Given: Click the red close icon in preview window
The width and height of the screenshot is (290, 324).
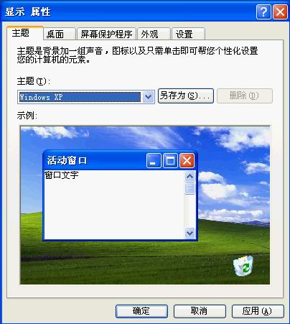Looking at the screenshot, I should pos(187,160).
